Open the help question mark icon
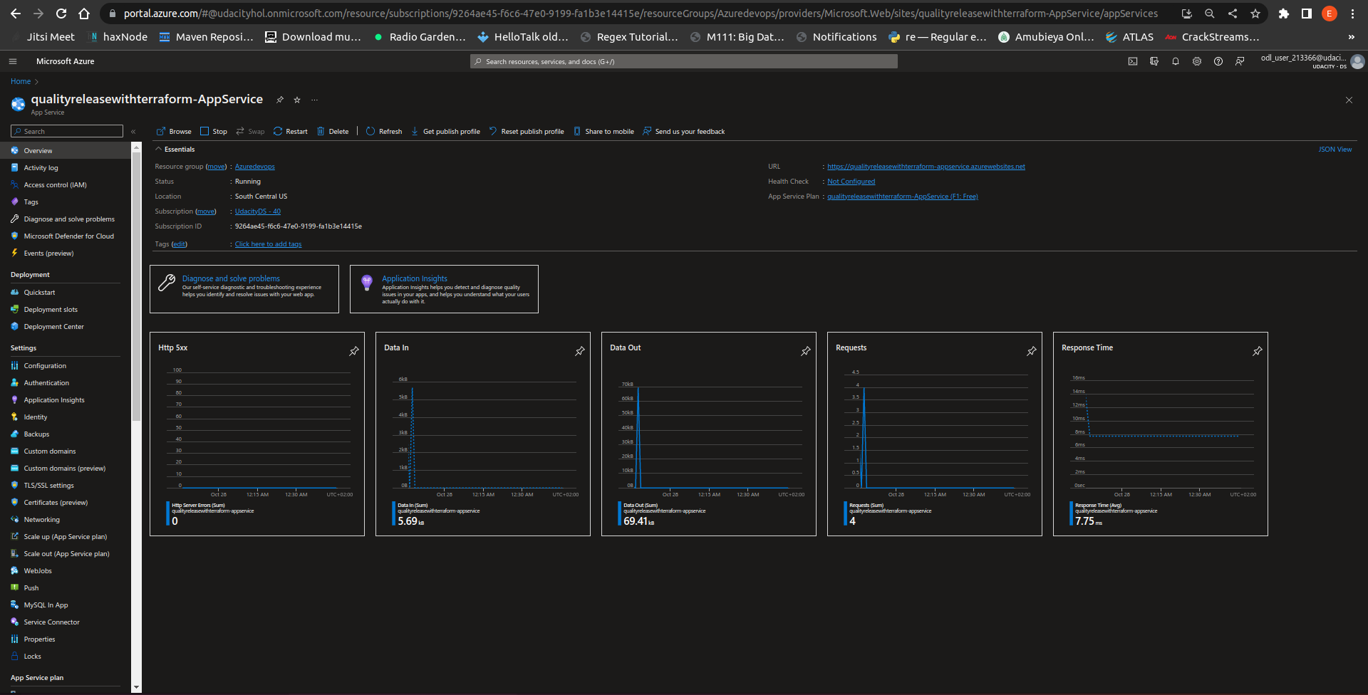This screenshot has width=1368, height=695. 1218,61
